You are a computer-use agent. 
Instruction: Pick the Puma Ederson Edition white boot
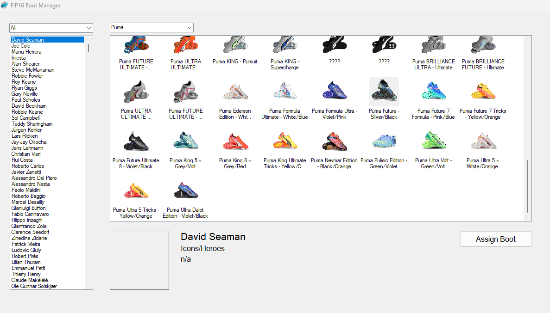[235, 92]
